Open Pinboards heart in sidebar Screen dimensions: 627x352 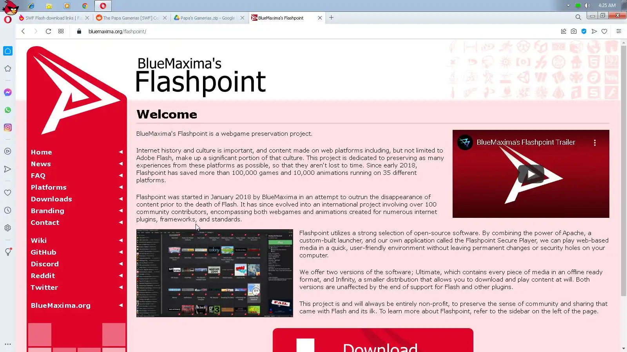[8, 192]
